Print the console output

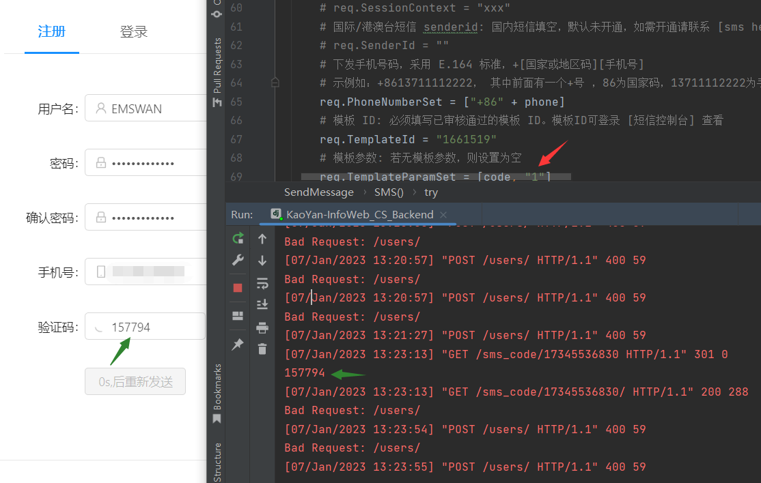click(x=262, y=327)
